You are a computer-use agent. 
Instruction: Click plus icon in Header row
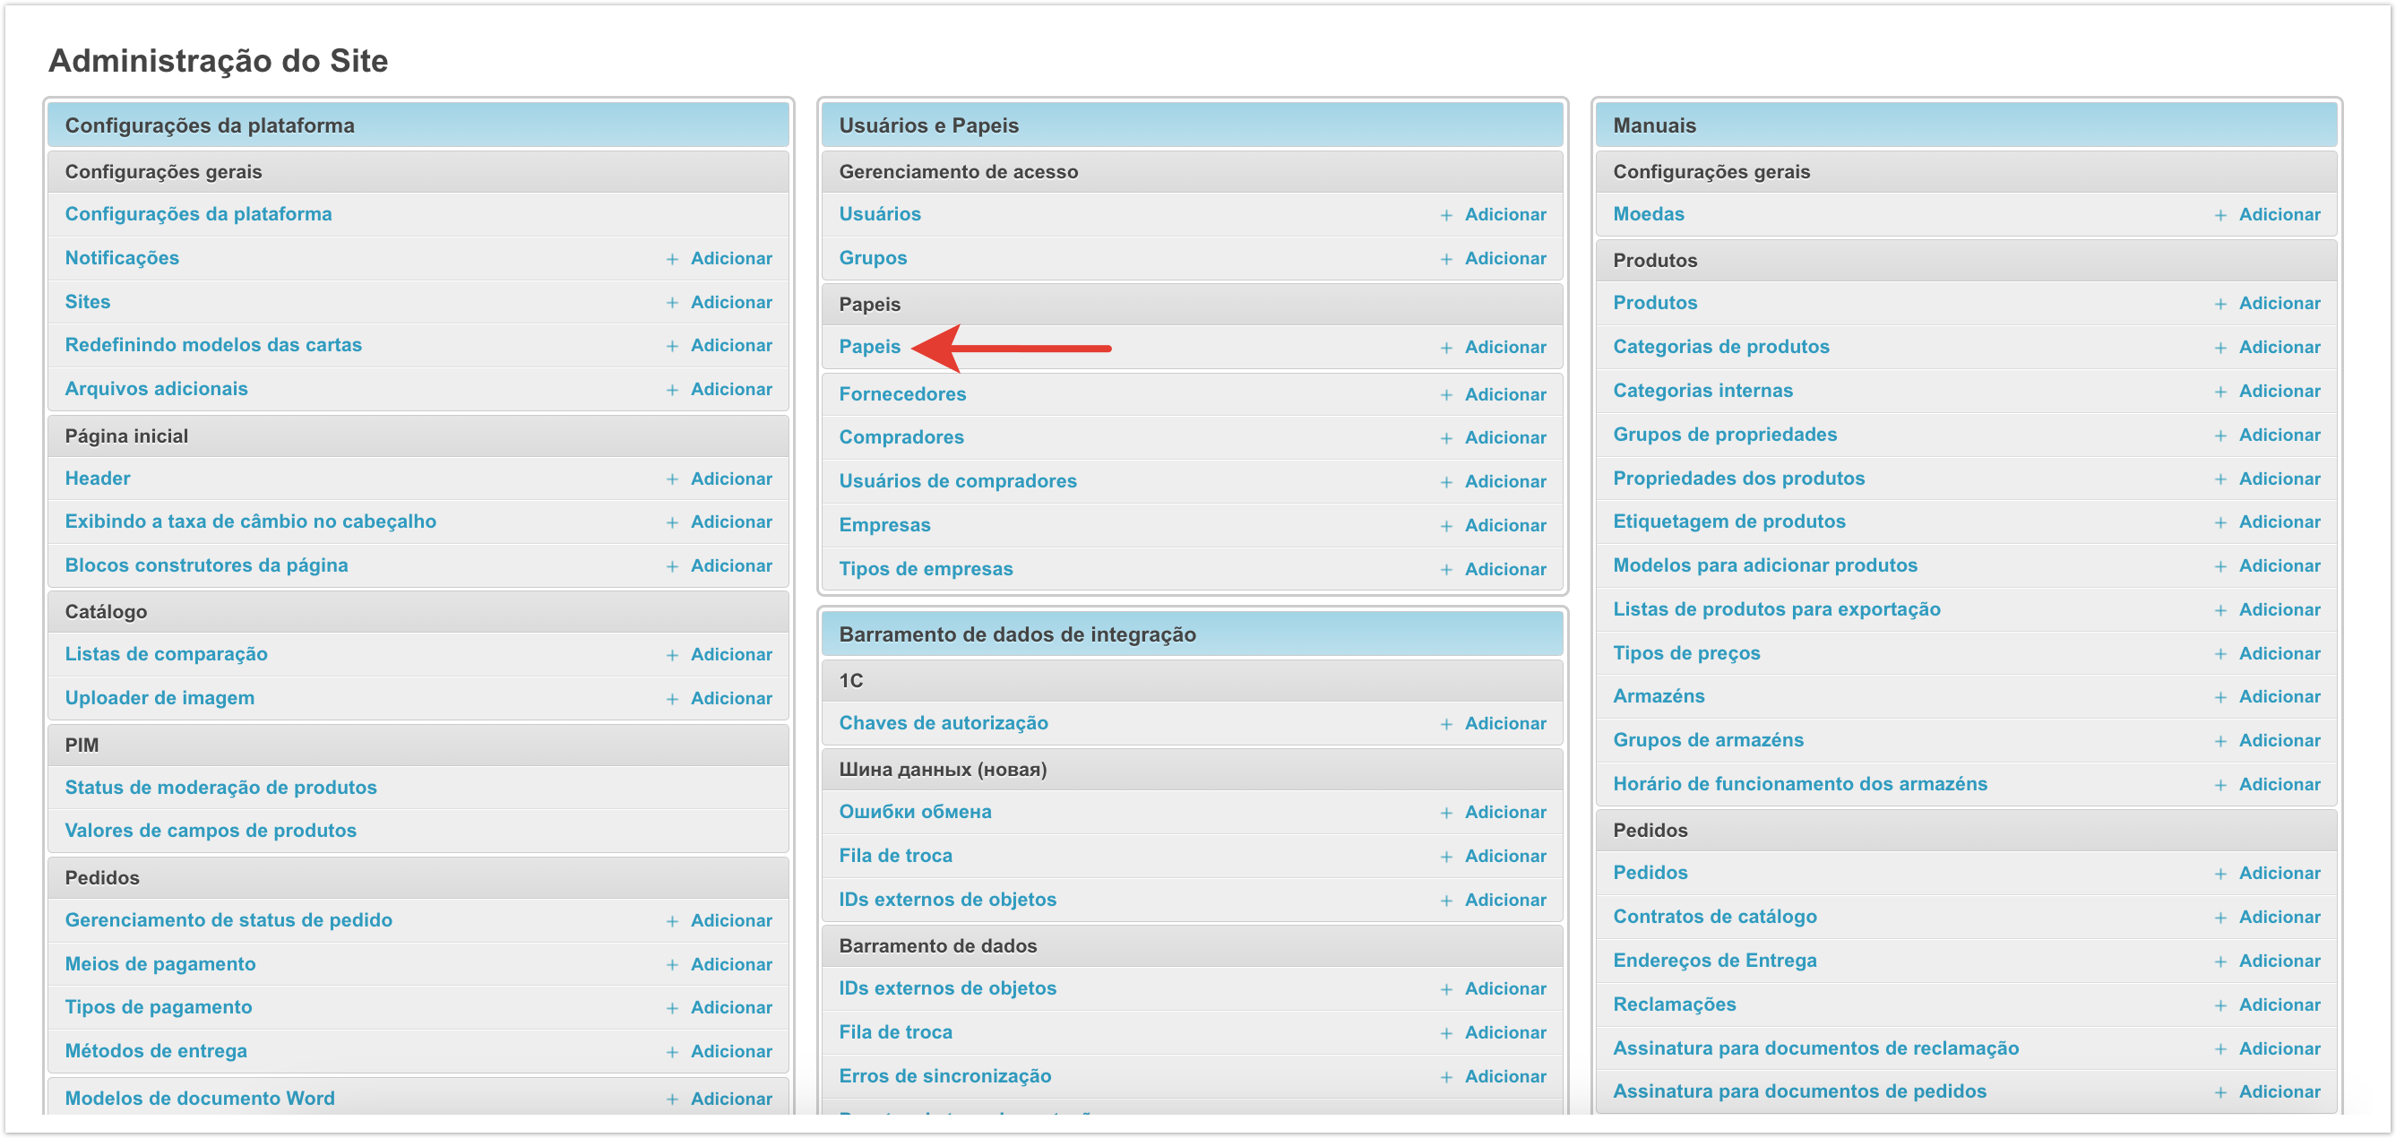[671, 479]
